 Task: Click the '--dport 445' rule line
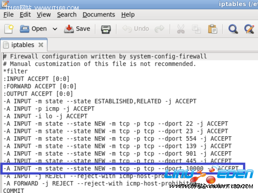click(117, 160)
